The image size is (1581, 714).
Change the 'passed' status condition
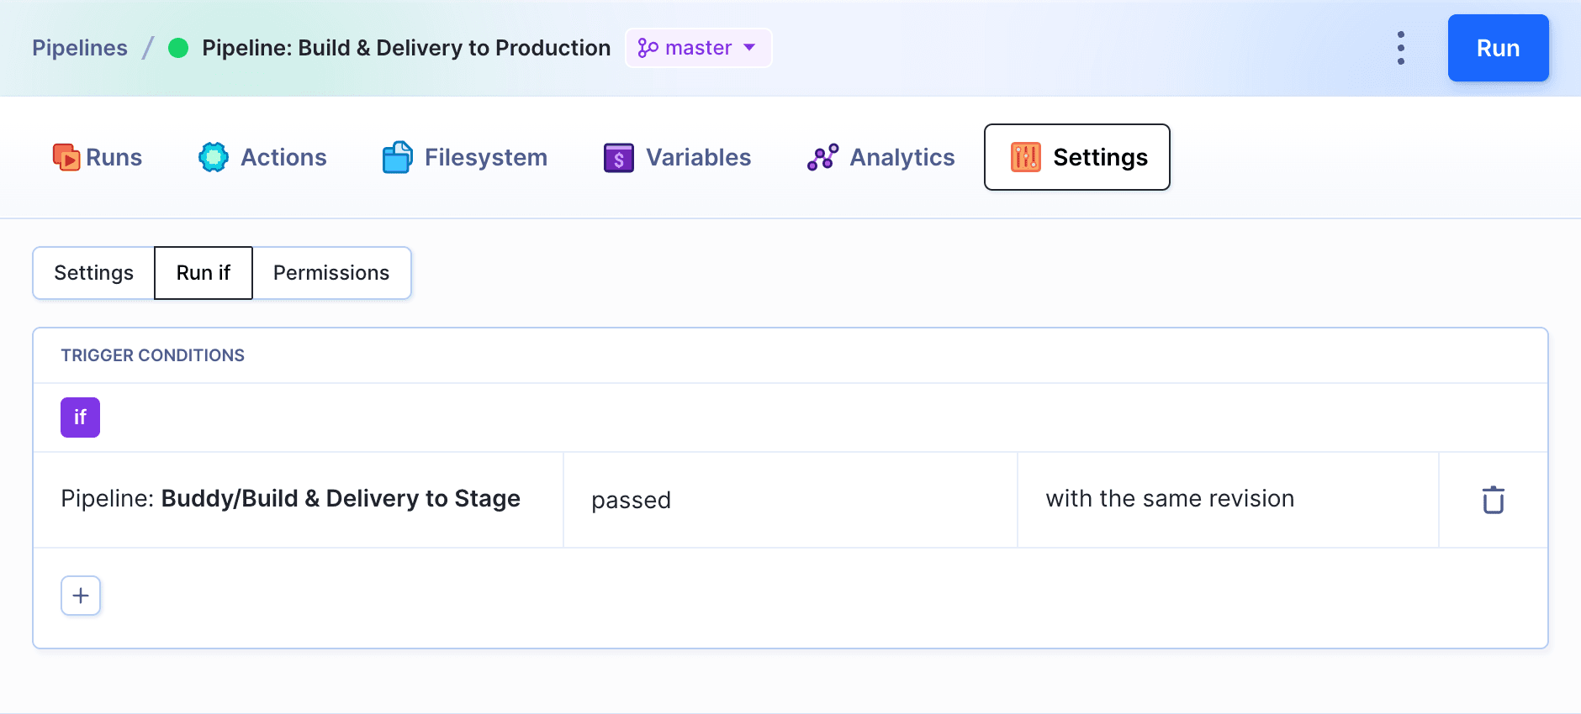click(790, 500)
